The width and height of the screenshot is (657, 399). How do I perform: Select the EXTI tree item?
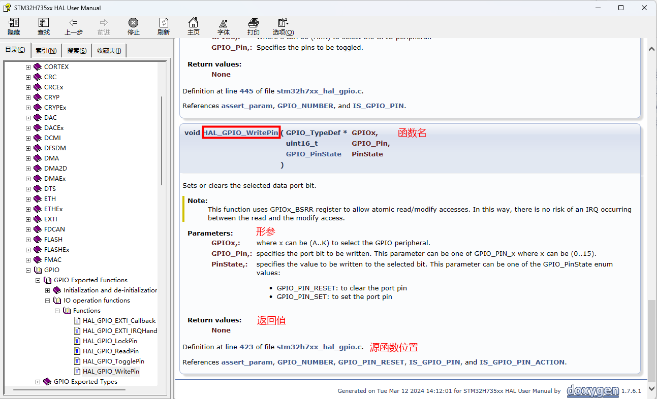(51, 219)
